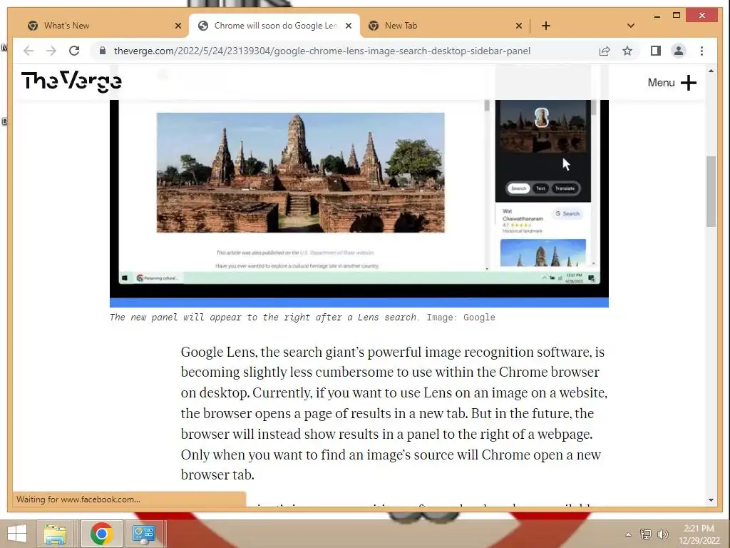The image size is (730, 548).
Task: Show hidden system tray icons
Action: pos(628,534)
